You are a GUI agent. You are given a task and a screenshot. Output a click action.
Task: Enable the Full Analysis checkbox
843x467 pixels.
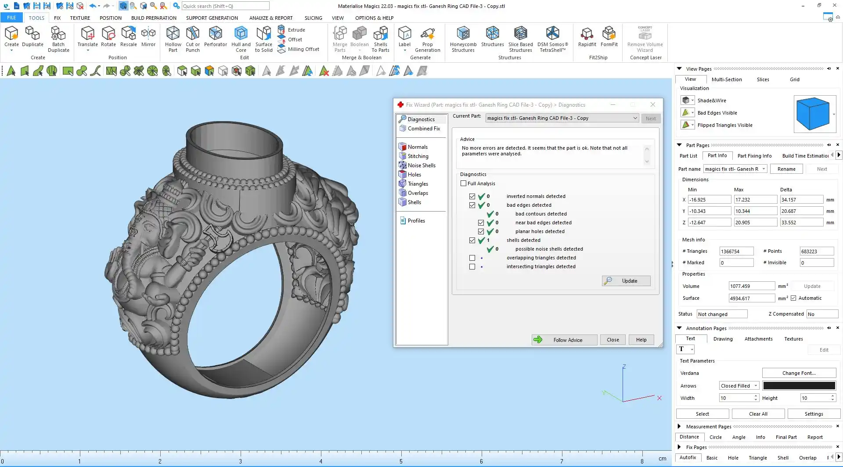tap(463, 183)
